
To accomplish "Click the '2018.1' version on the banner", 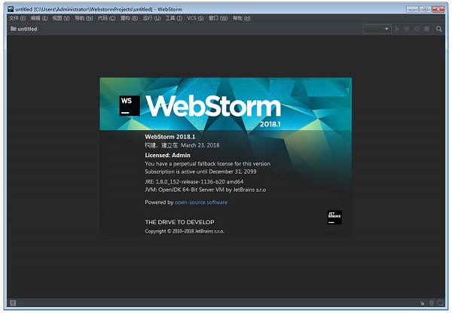I will pos(270,124).
